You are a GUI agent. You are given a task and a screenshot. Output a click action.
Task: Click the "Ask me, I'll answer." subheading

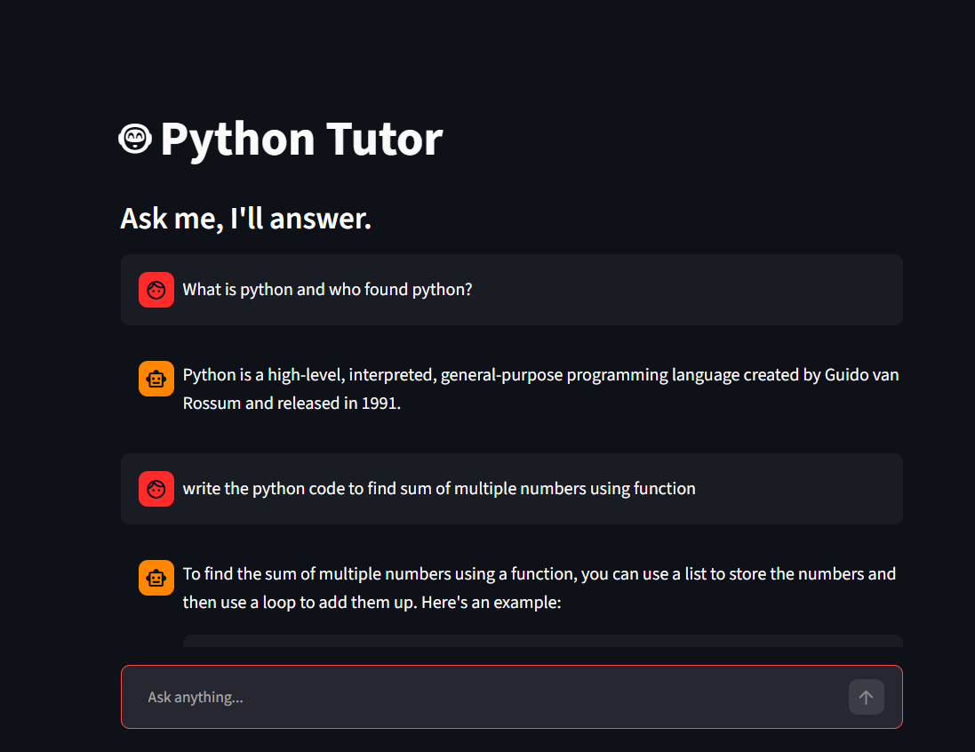[x=245, y=219]
